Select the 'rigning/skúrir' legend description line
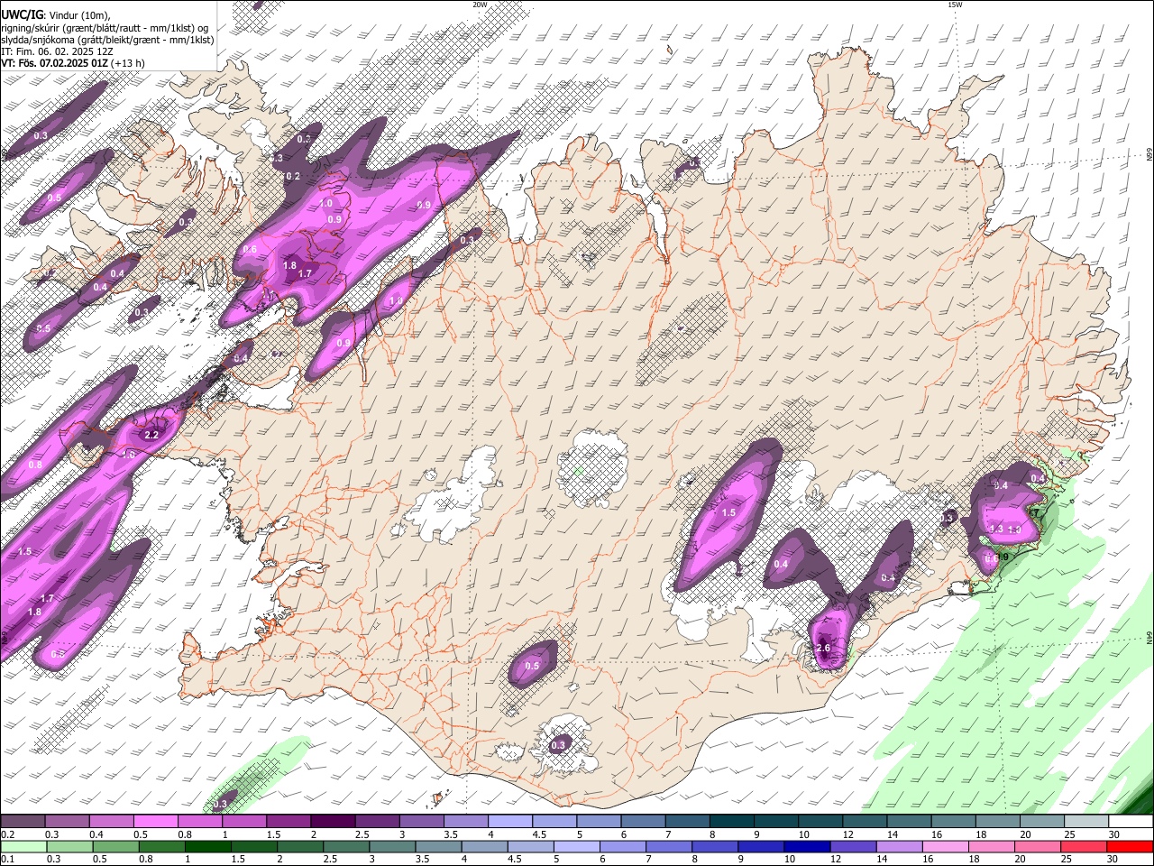This screenshot has width=1154, height=866. (105, 28)
